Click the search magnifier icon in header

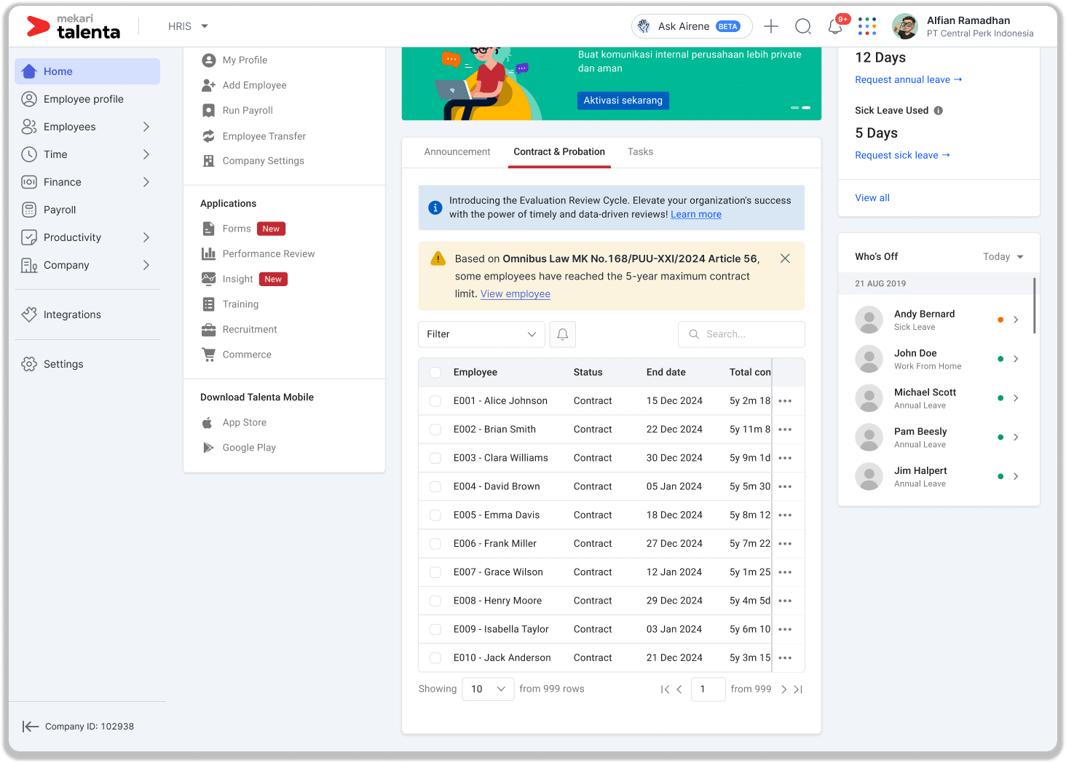point(802,27)
